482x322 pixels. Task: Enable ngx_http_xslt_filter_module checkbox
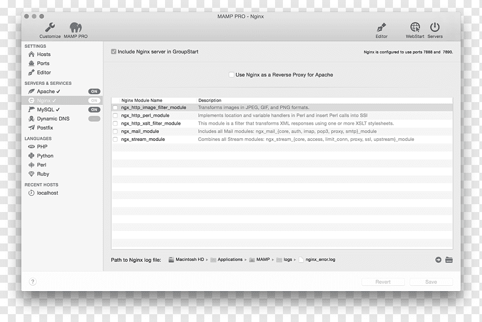(115, 124)
